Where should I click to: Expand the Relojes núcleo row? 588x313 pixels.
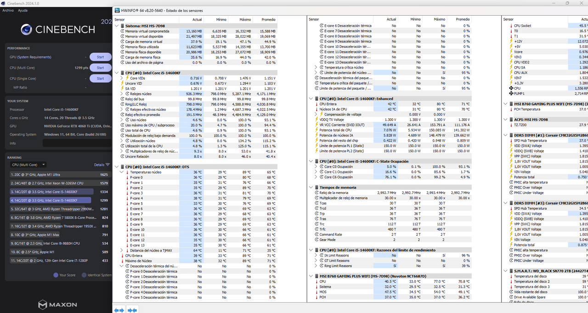(122, 94)
